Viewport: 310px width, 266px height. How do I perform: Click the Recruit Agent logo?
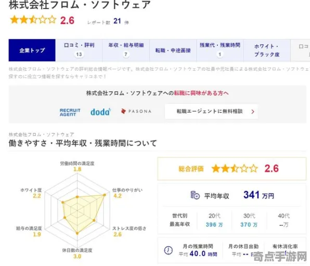(x=70, y=112)
